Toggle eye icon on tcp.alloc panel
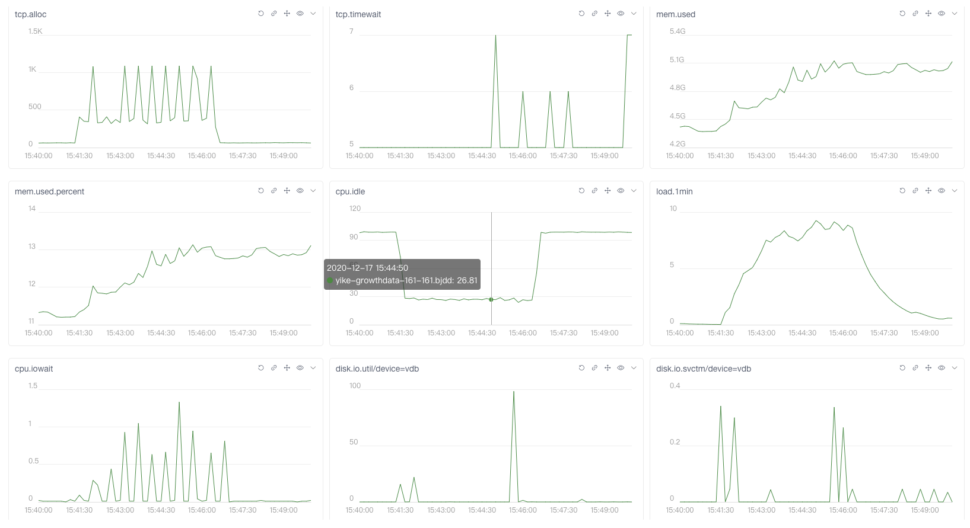 (300, 14)
